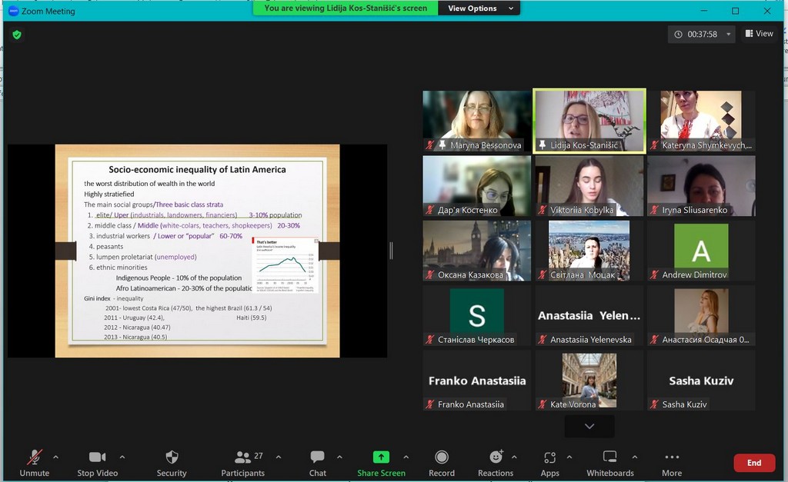The width and height of the screenshot is (788, 482).
Task: Click the green Share Screen icon
Action: coord(381,457)
